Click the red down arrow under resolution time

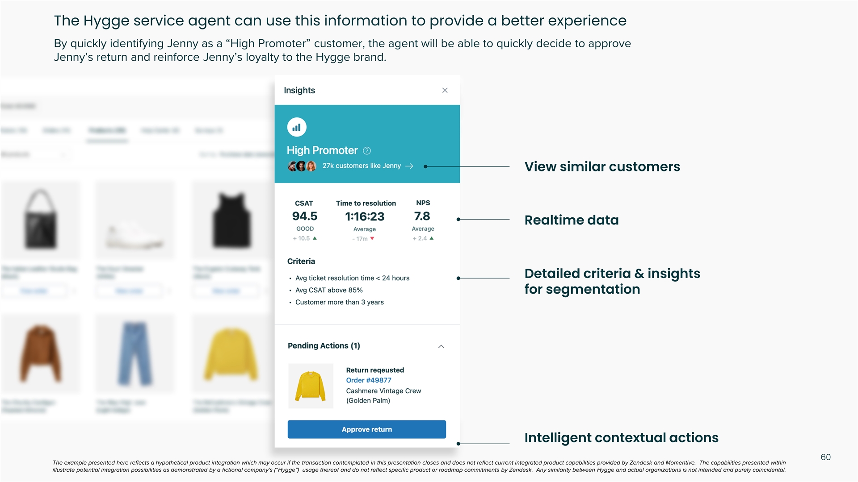click(x=372, y=239)
